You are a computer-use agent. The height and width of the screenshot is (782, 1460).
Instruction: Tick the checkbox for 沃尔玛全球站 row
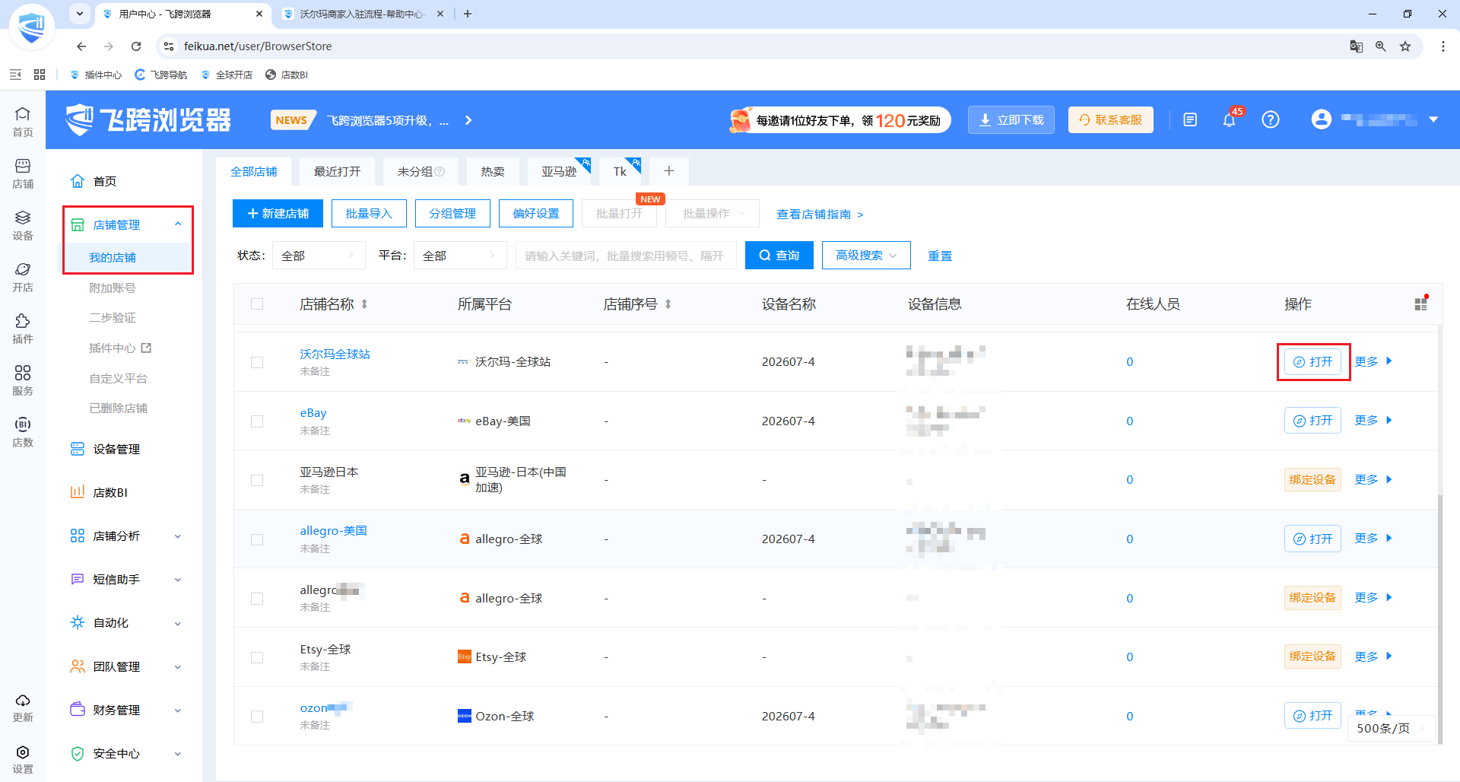tap(257, 362)
